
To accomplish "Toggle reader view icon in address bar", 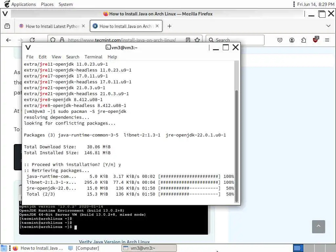I will pos(188,40).
